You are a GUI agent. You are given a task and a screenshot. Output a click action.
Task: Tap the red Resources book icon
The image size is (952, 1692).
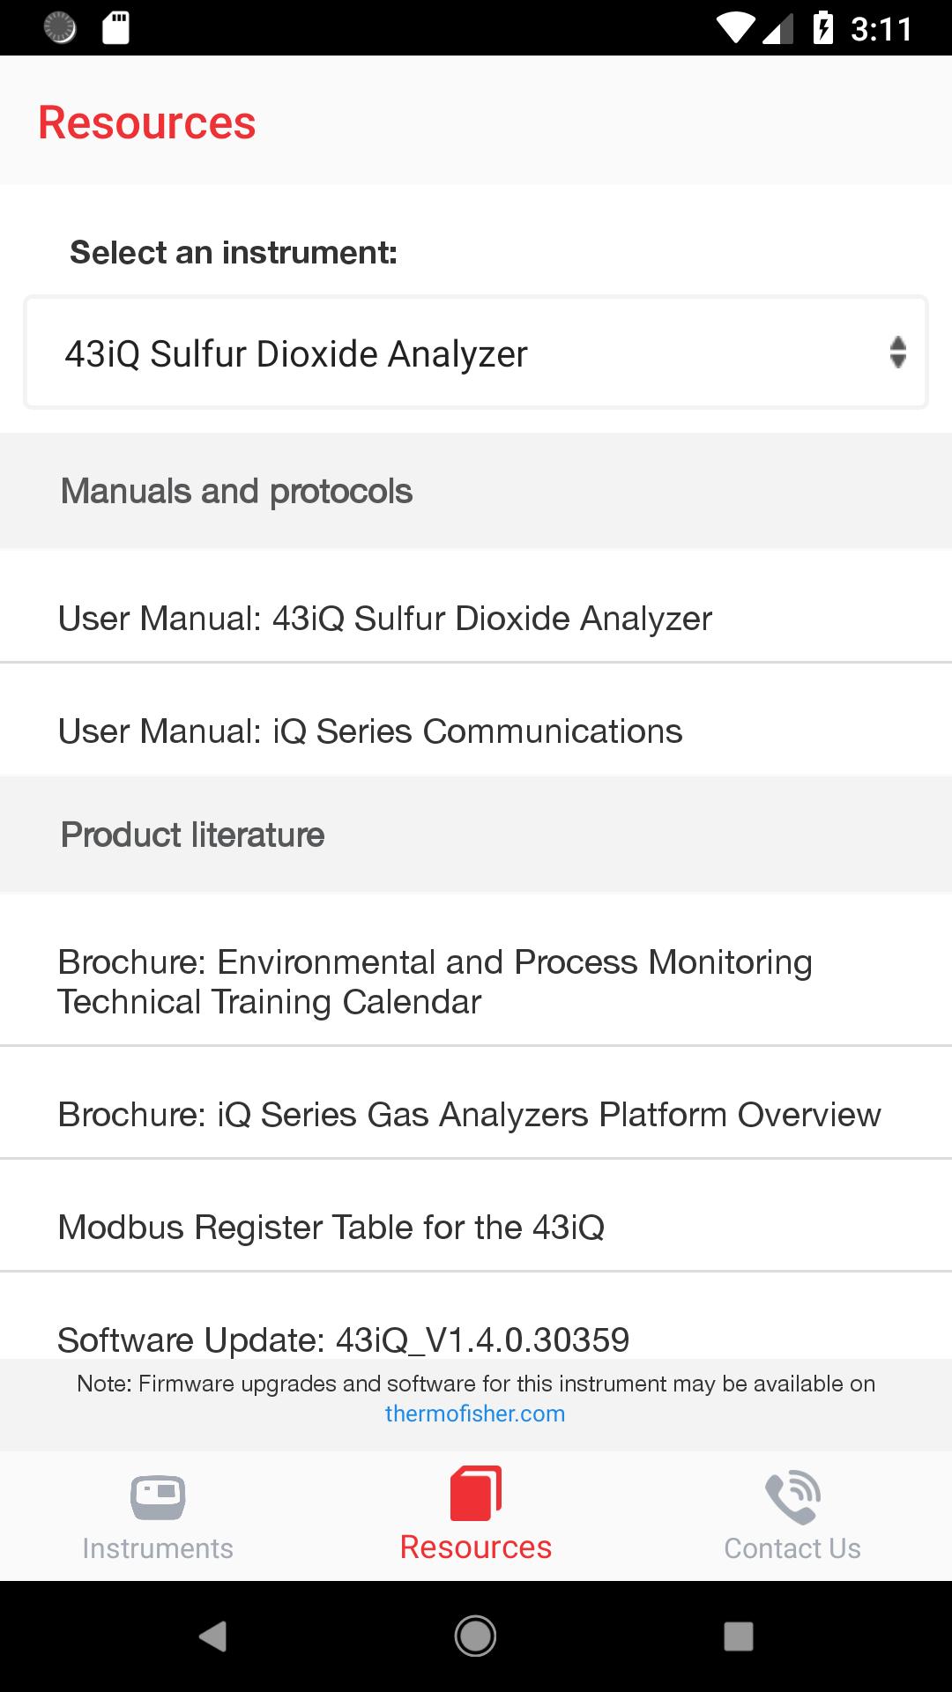point(476,1494)
